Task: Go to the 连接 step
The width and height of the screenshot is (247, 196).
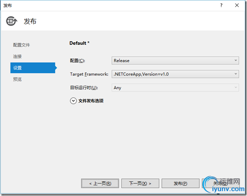Action: [x=17, y=56]
